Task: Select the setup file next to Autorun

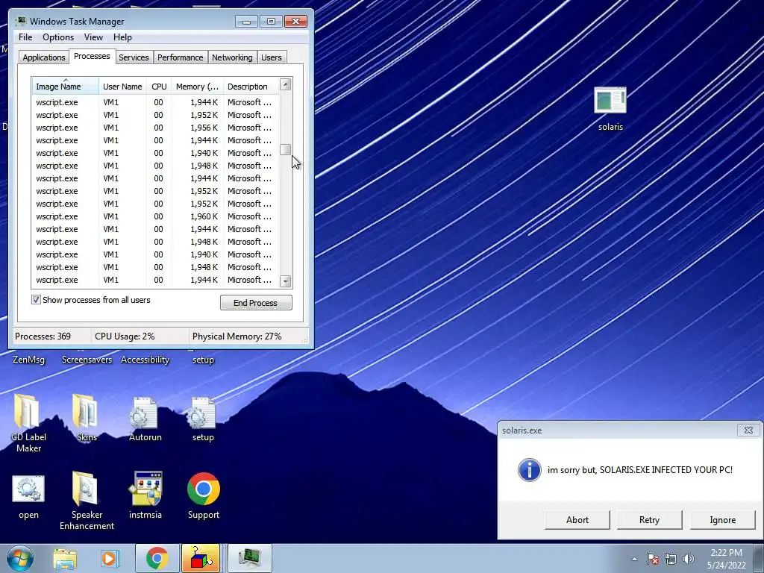Action: (203, 419)
